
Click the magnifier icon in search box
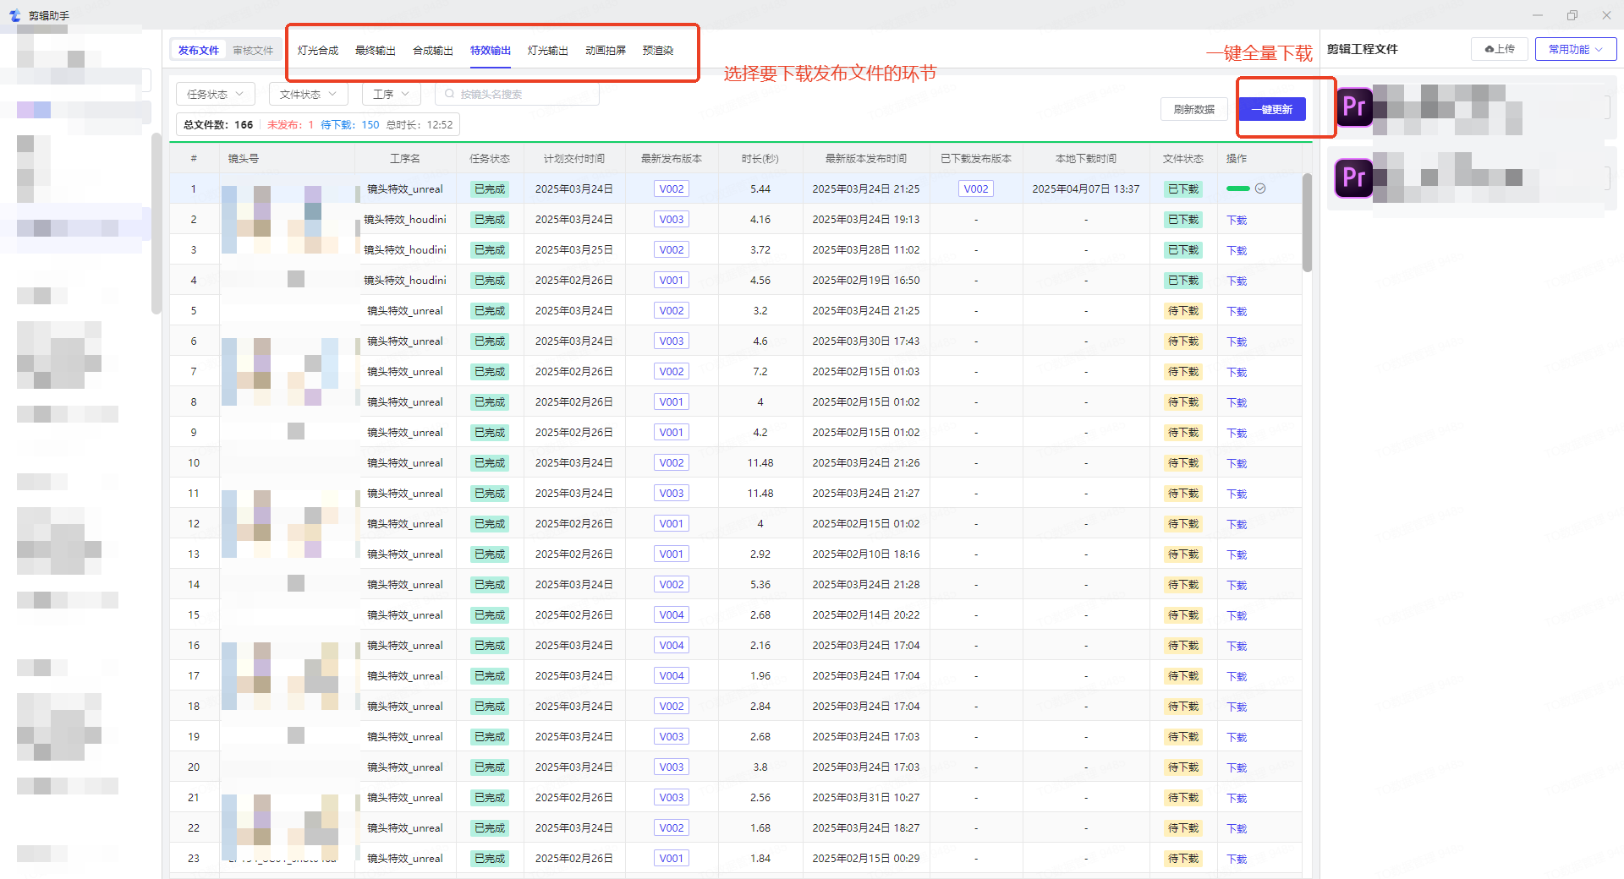coord(449,94)
